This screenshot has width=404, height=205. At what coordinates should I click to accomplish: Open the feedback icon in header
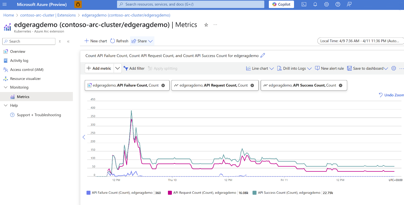click(349, 4)
